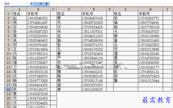Click the Name Box showing K18

point(17,4)
